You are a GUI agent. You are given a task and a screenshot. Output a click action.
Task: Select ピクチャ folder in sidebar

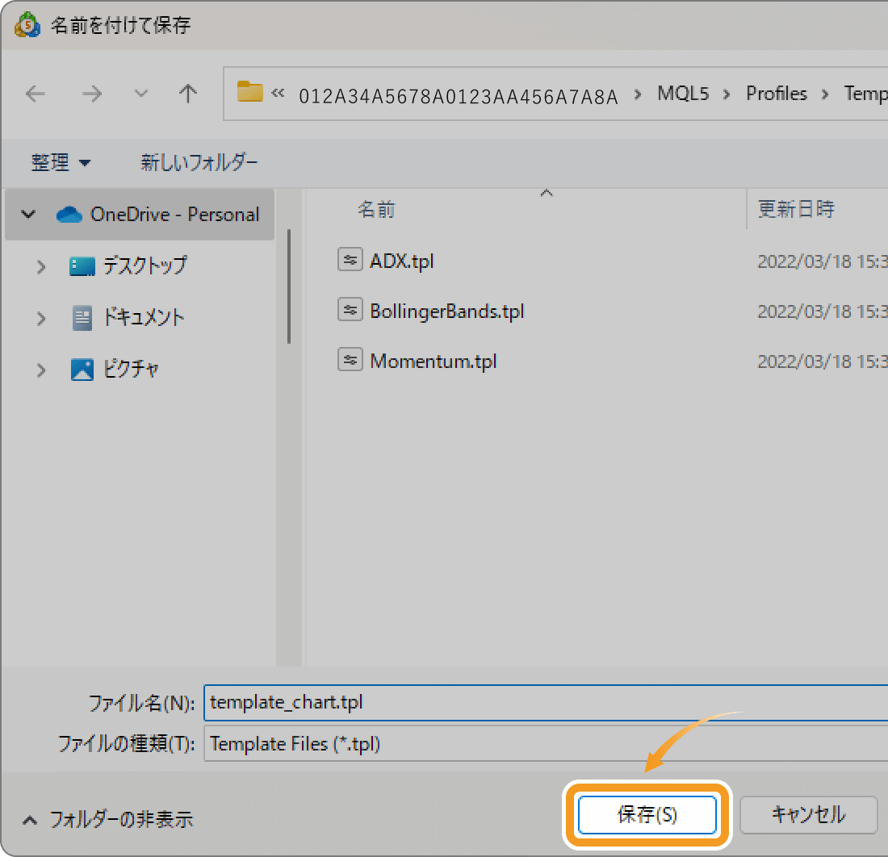coord(131,369)
